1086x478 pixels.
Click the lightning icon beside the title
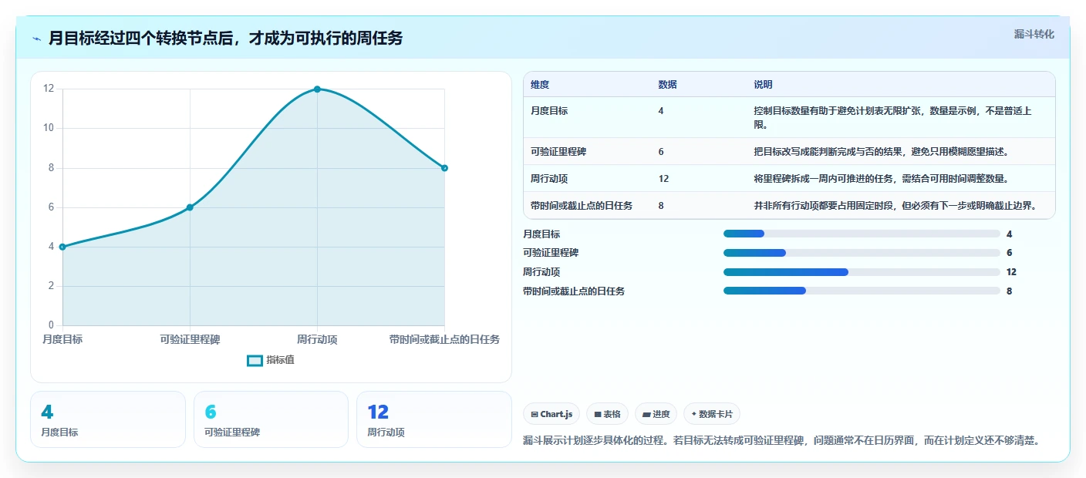36,39
